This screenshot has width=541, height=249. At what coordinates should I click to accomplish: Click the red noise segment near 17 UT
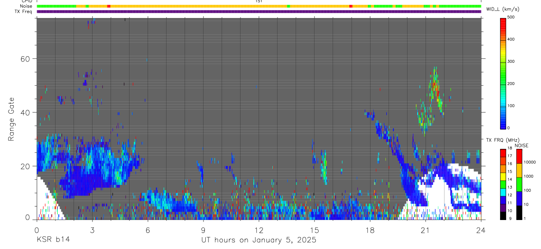point(351,6)
